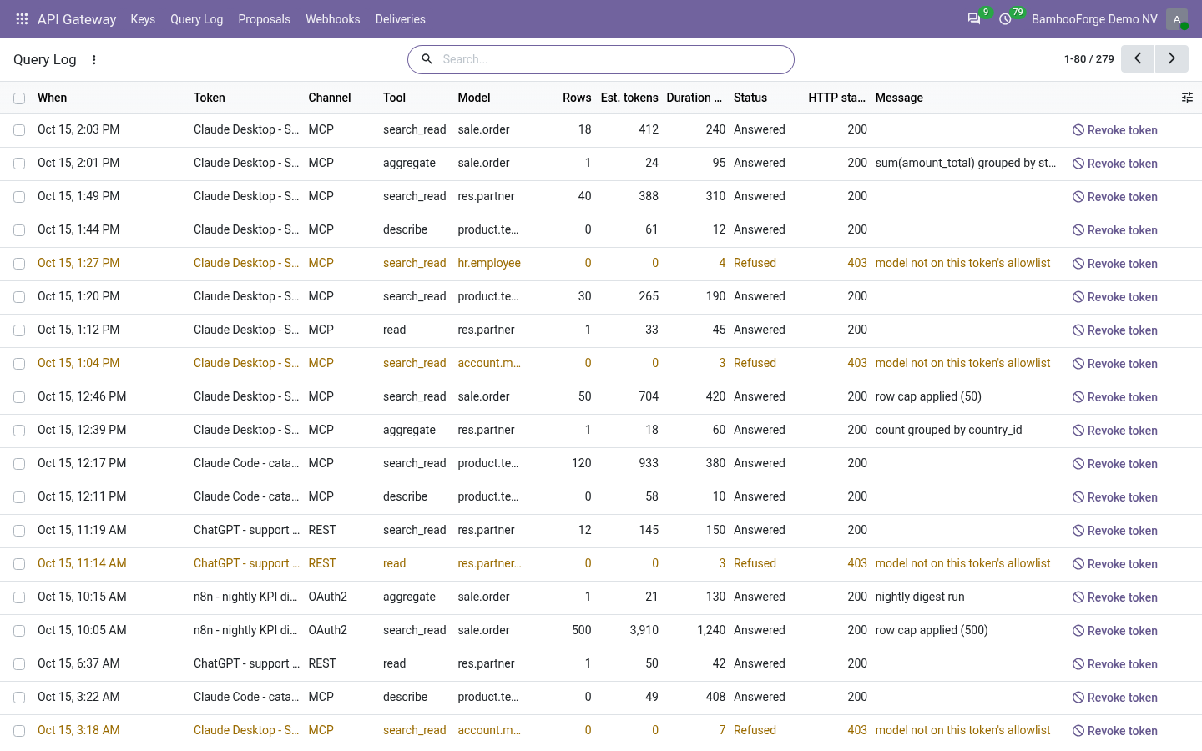Select the Oct 15, 11:19 AM row checkbox

coord(19,531)
